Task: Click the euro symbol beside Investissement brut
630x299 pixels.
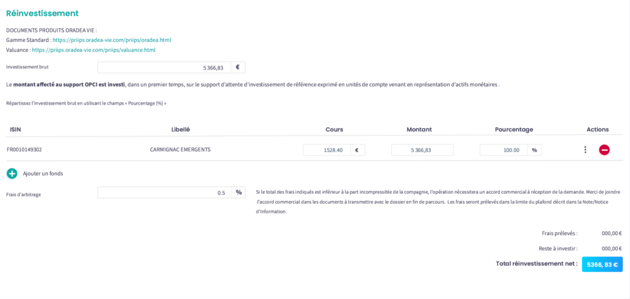Action: 238,68
